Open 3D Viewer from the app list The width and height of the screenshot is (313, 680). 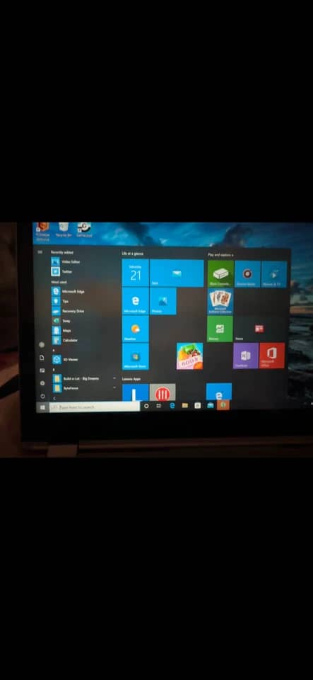pyautogui.click(x=65, y=360)
